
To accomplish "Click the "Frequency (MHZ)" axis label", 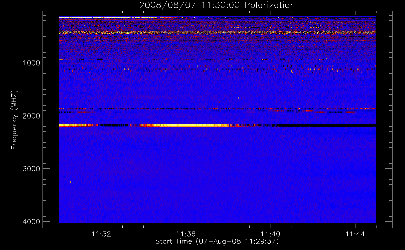I will coord(15,120).
